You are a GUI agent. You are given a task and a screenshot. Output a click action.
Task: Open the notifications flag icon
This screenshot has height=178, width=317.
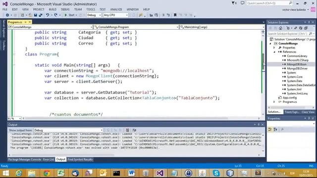click(x=234, y=3)
